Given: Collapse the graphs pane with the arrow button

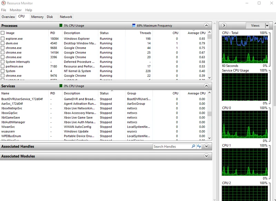Looking at the screenshot, I should pos(224,26).
